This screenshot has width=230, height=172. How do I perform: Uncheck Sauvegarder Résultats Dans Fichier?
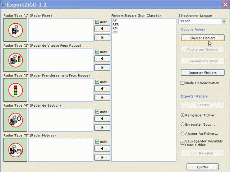(x=183, y=142)
